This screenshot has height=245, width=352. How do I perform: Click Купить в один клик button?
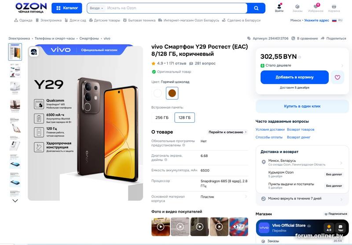[x=302, y=106]
